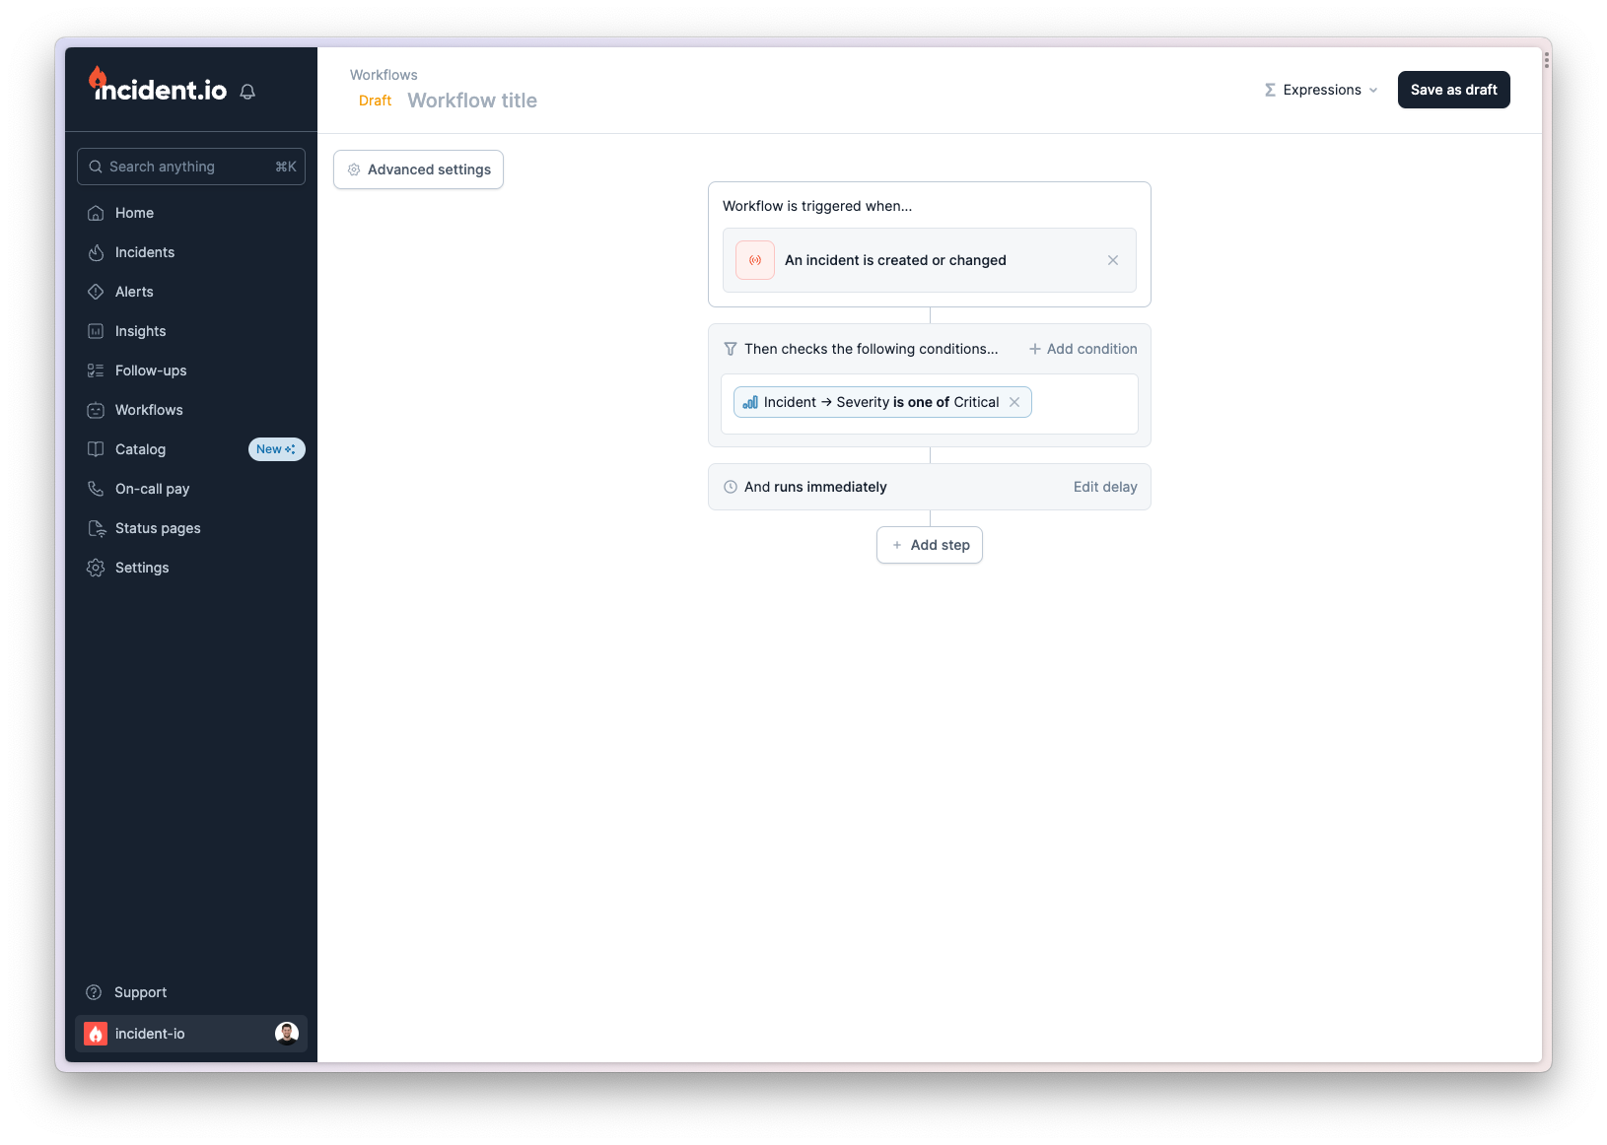Click Edit delay link

[x=1105, y=487]
